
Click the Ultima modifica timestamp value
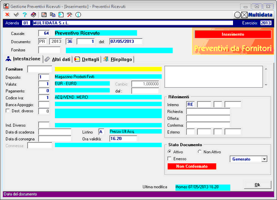[x=203, y=187]
